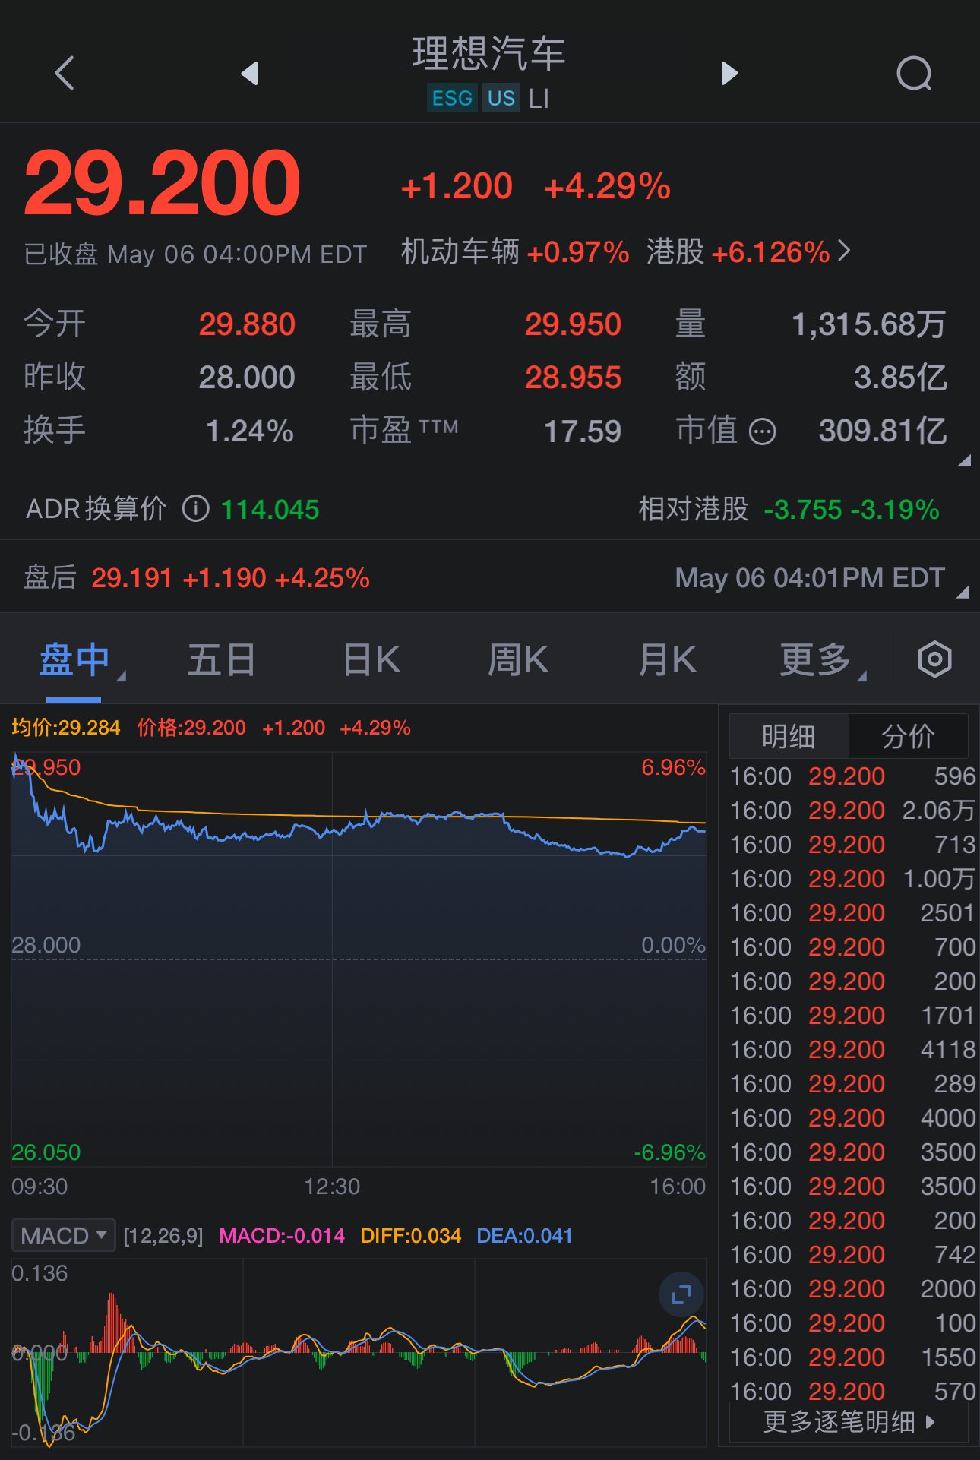This screenshot has height=1460, width=980.
Task: Tap the US market badge
Action: [501, 98]
